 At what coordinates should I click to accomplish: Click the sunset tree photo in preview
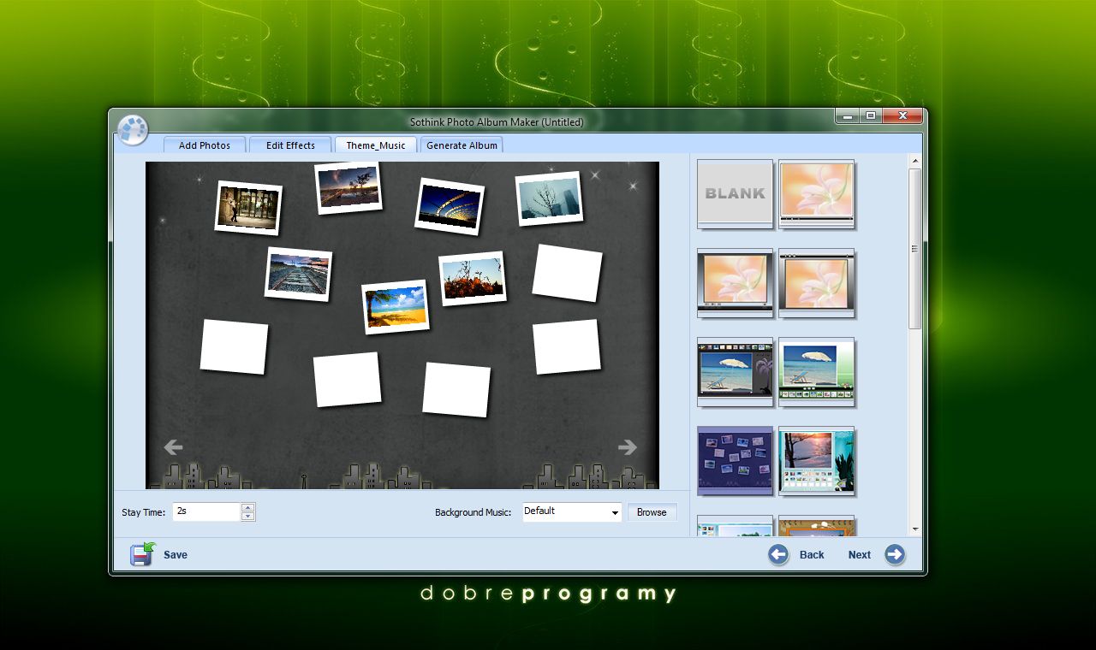(x=348, y=188)
